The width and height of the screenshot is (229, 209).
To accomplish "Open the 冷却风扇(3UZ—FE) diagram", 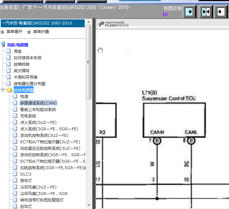I will [38, 187].
